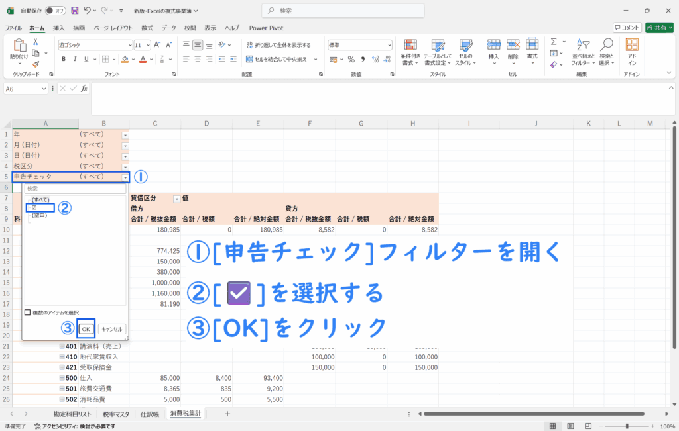Open the 条件付き書式 conditional formatting icon

[410, 52]
